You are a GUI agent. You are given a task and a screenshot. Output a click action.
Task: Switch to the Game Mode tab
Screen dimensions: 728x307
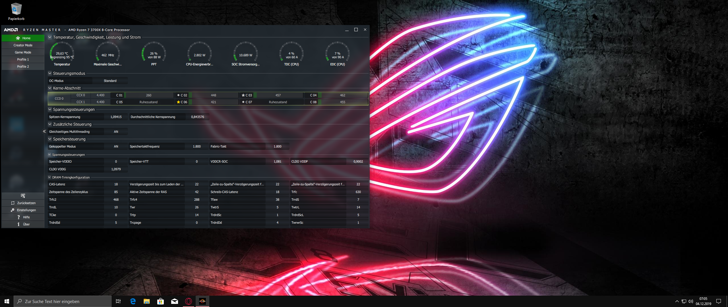point(23,52)
